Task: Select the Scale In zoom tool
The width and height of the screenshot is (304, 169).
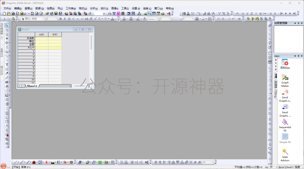Action: click(7, 30)
